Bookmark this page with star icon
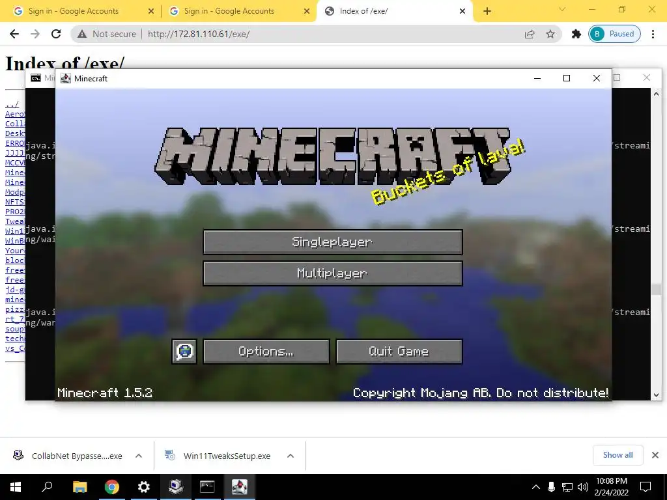Viewport: 667px width, 500px height. pos(550,34)
